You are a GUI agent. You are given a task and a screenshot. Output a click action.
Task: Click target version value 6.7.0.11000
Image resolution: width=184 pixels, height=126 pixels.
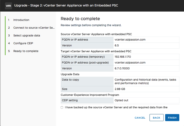click(122, 69)
